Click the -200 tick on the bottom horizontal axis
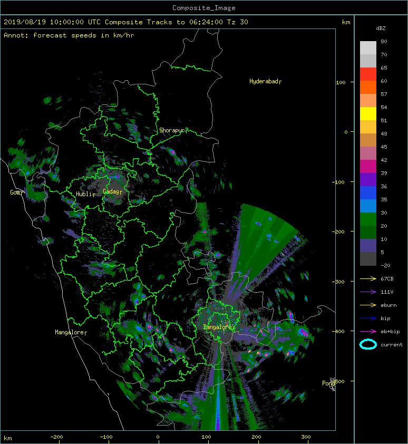Screen dimensions: 408x444 [x=56, y=437]
